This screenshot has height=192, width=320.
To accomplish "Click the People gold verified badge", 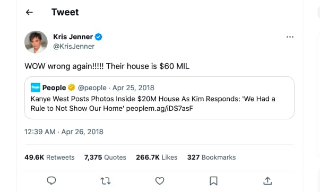I will coord(72,88).
